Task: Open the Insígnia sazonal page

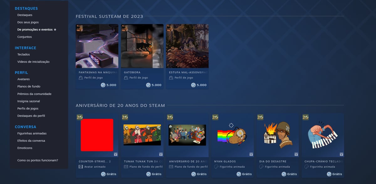Action: 29,101
